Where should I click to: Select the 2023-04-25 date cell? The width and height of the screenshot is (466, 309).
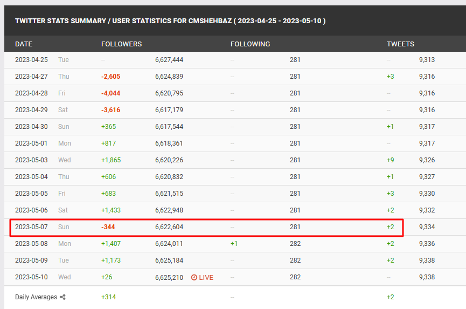click(x=32, y=60)
